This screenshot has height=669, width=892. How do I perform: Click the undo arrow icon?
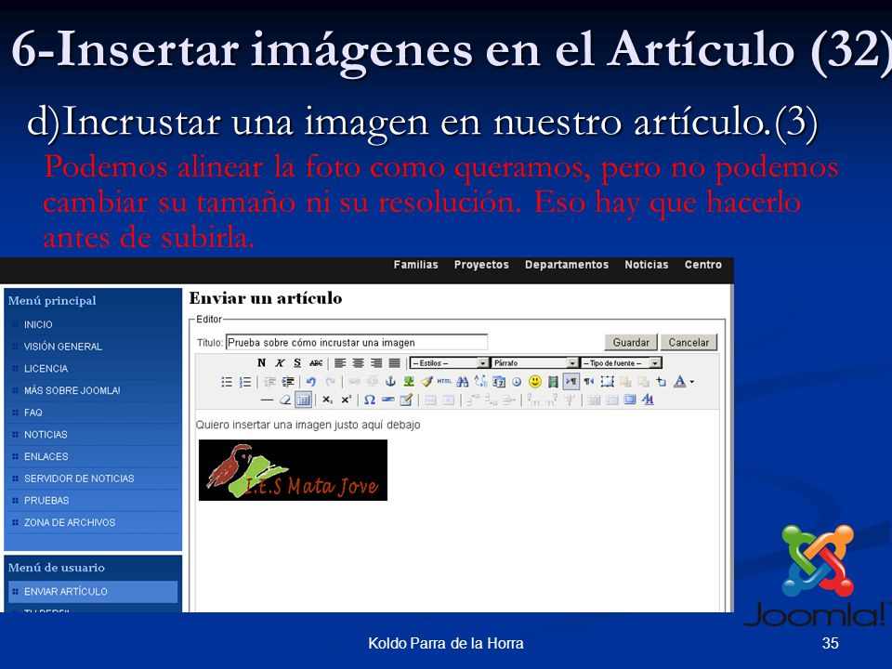tap(310, 382)
